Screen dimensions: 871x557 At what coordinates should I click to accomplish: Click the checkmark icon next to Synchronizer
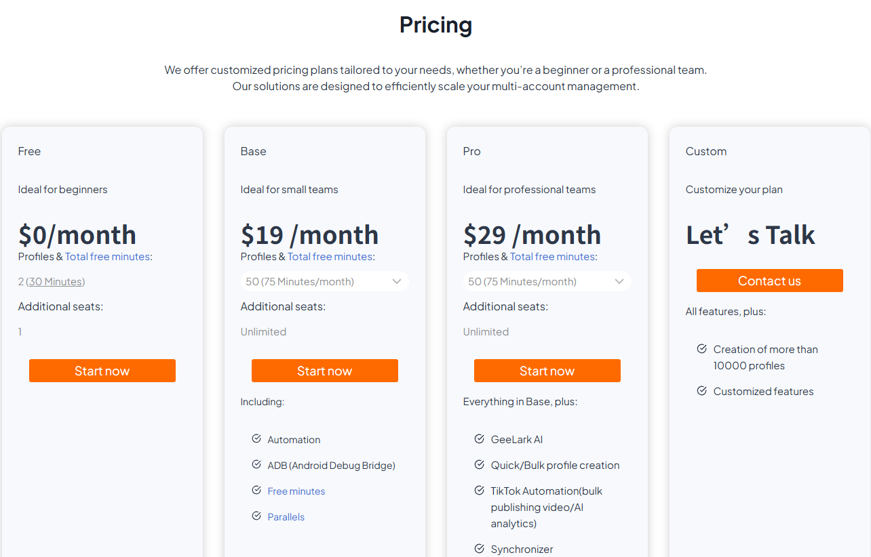[480, 548]
